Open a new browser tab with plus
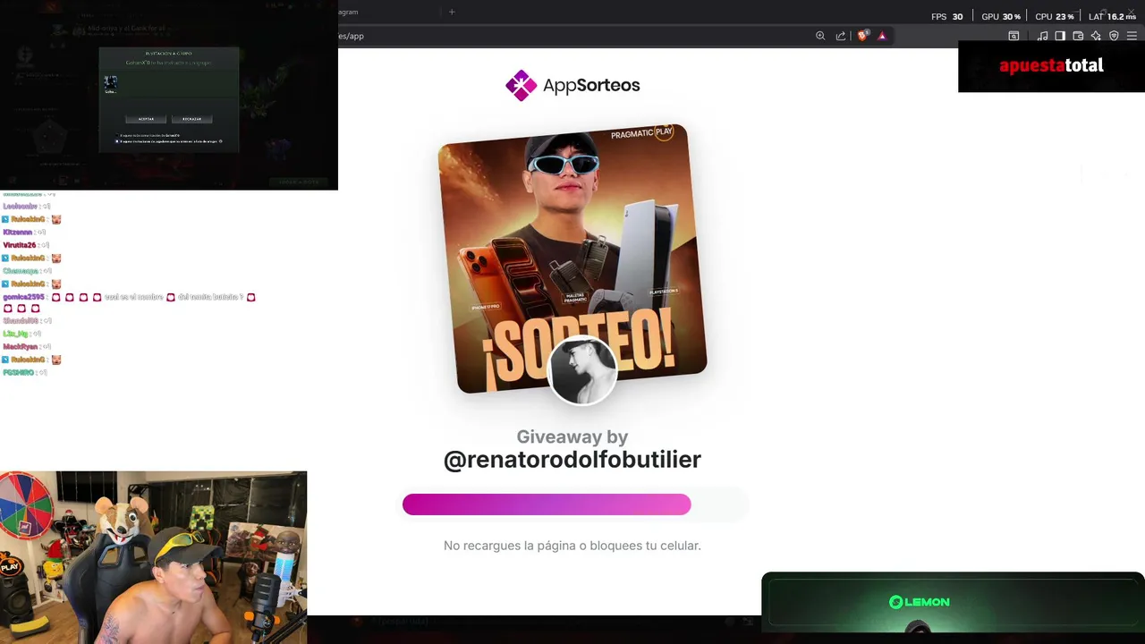This screenshot has height=644, width=1145. (x=452, y=12)
